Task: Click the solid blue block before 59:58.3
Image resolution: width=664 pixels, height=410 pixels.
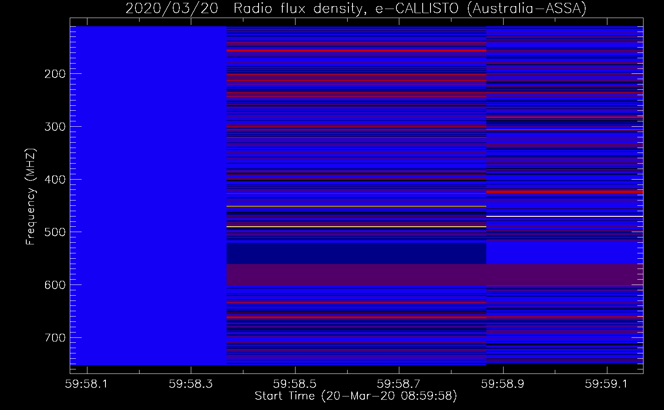Action: [148, 196]
